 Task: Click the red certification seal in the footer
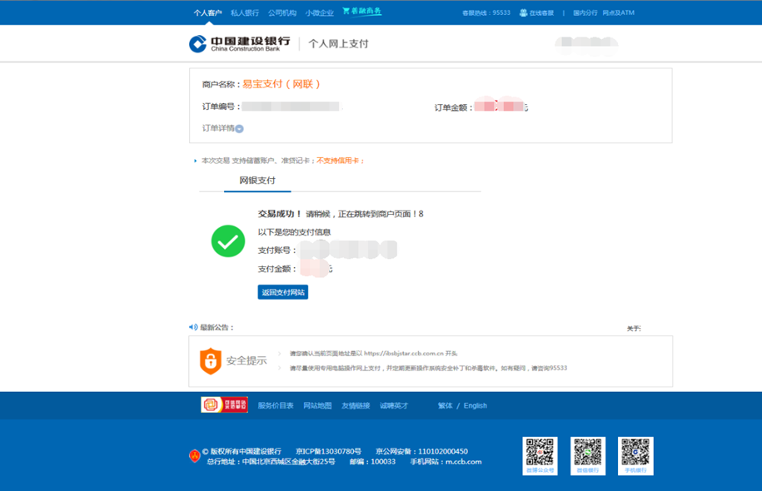[225, 405]
